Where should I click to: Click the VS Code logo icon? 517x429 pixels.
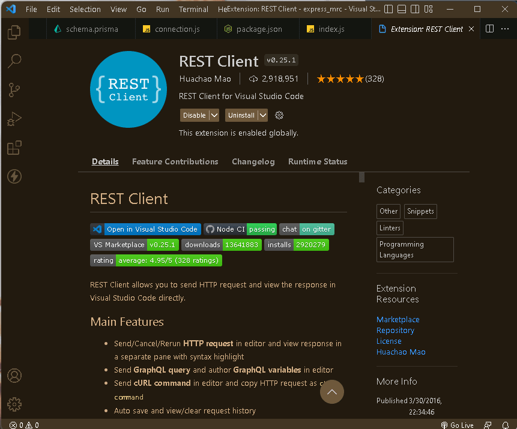(x=11, y=9)
